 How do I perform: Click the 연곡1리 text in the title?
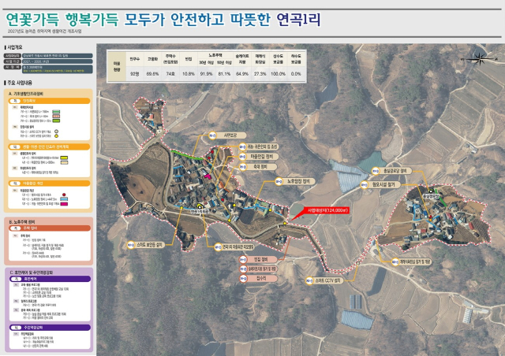(298, 19)
